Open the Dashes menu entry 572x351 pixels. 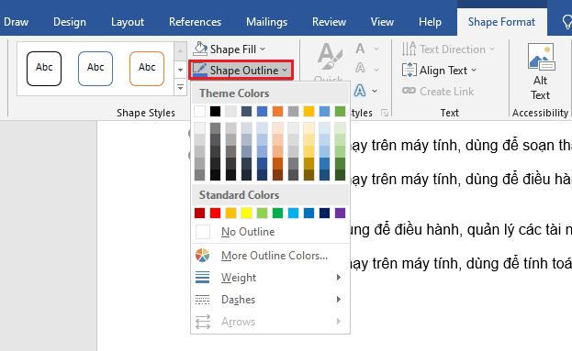pos(270,300)
